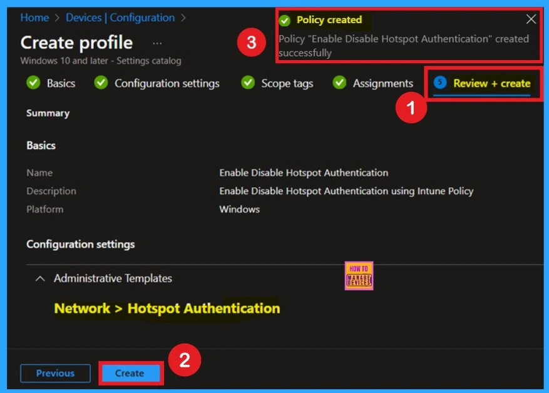Click the green check icon beside Basics
Screen dimensions: 549x393
tap(33, 83)
